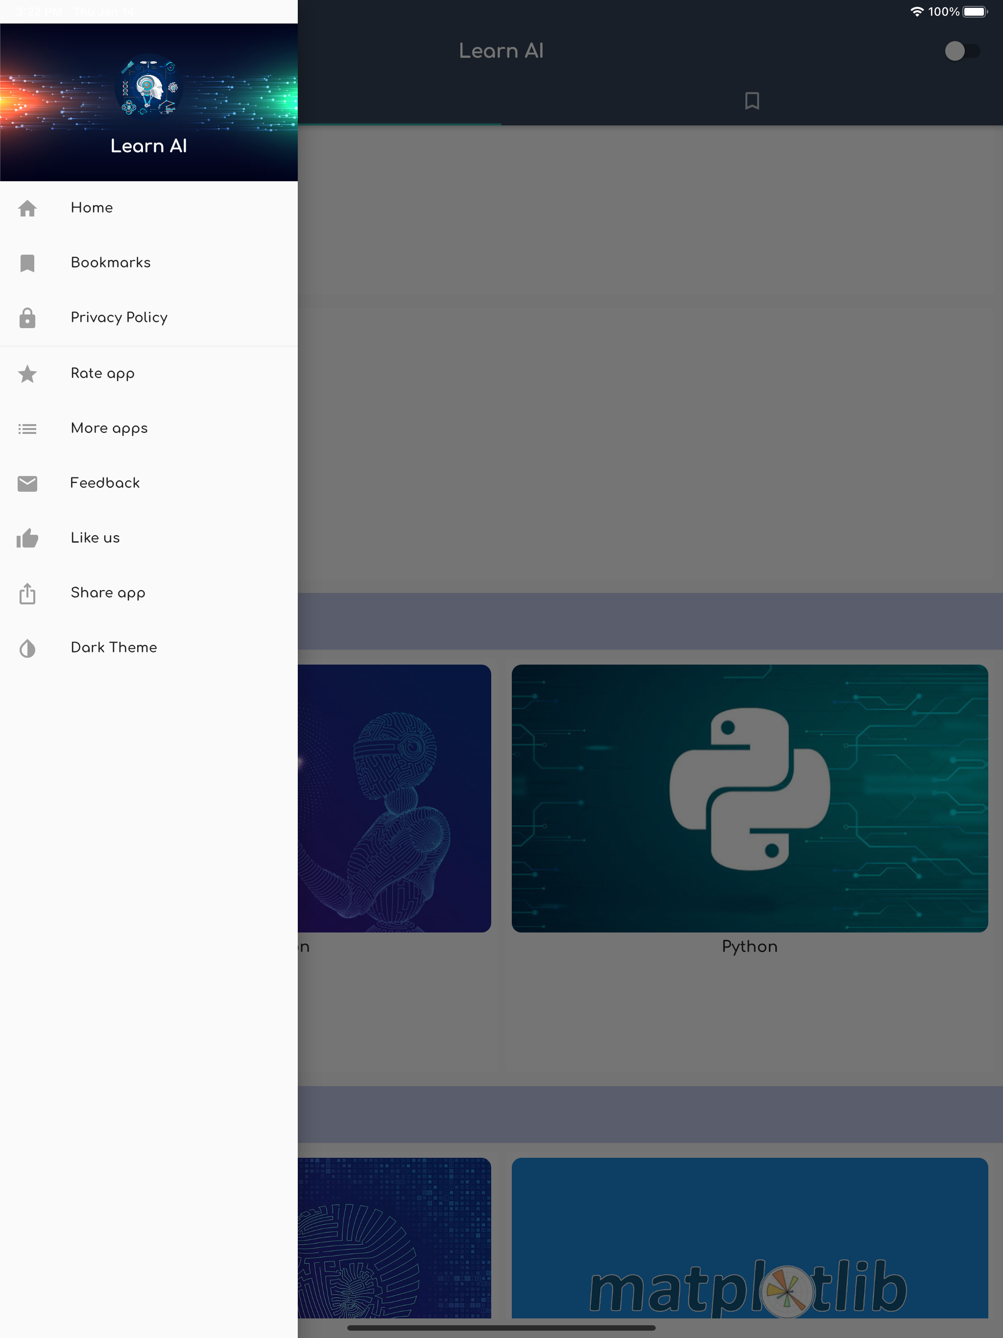Click the Rate app star icon
Screen dimensions: 1003x1338
[x=27, y=374]
